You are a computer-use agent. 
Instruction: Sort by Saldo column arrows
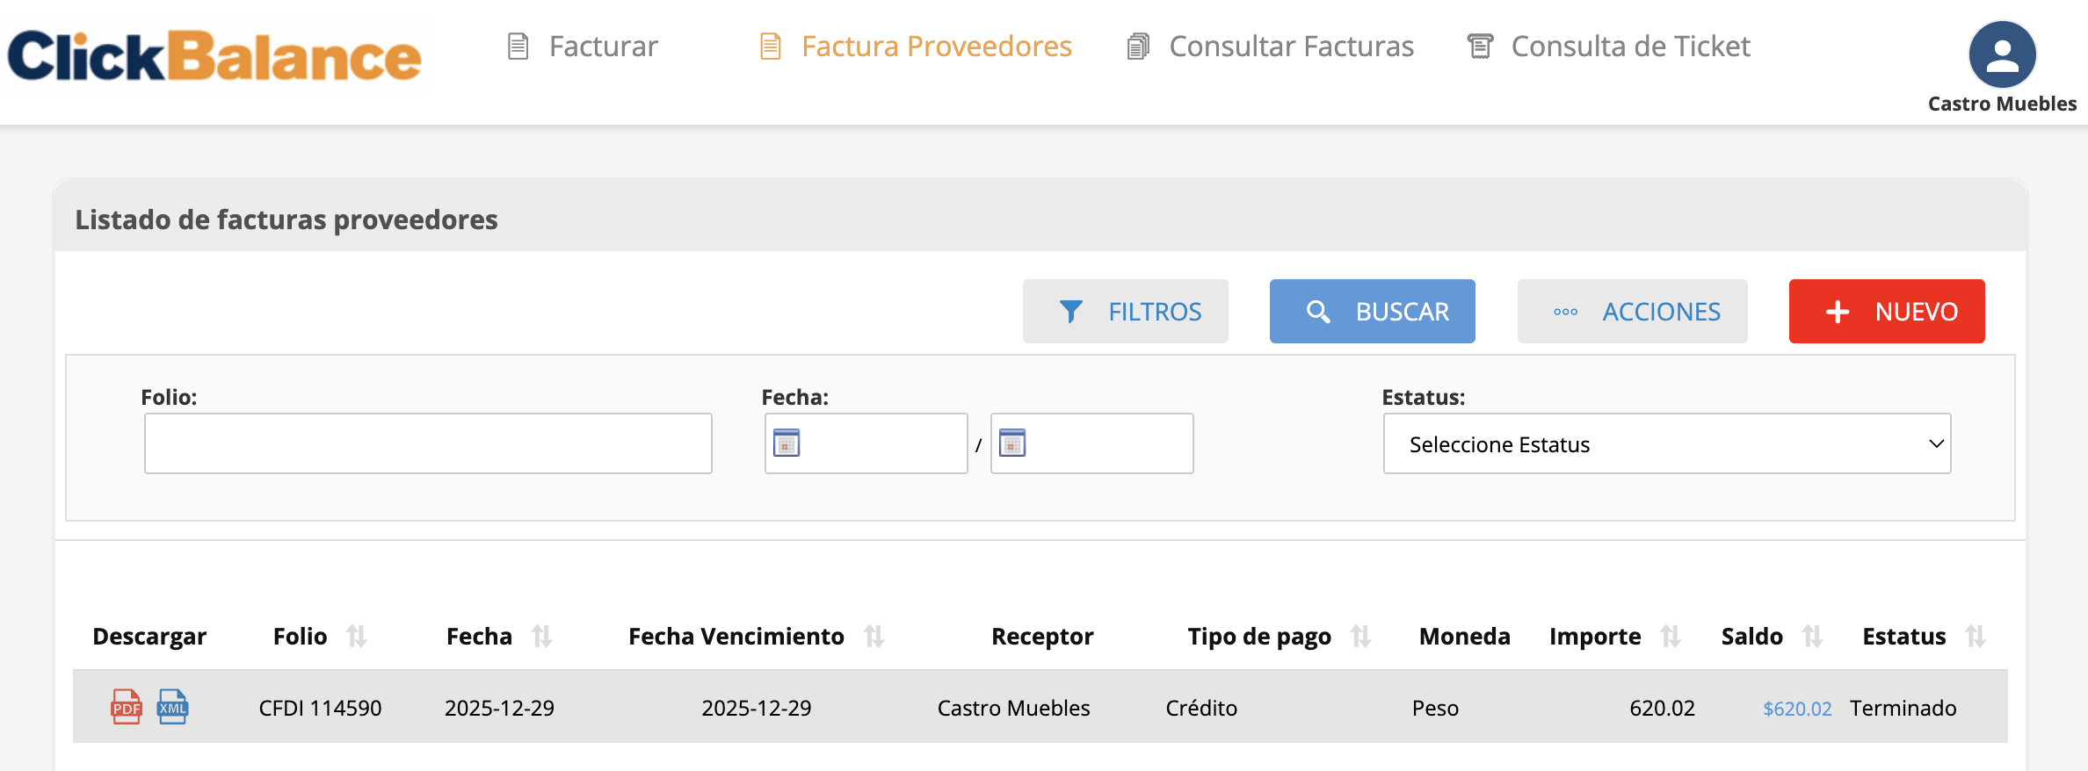(1812, 636)
